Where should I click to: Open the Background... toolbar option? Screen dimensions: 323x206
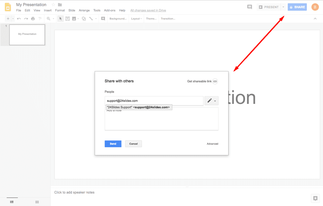[118, 19]
